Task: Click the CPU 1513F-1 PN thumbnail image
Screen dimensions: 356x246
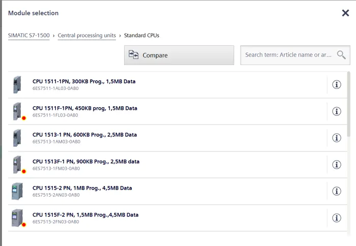Action: coord(18,165)
